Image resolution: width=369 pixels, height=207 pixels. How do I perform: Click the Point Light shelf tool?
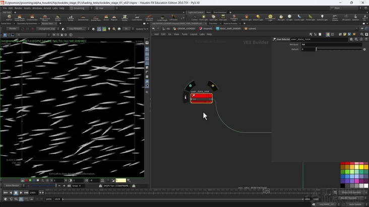click(204, 18)
